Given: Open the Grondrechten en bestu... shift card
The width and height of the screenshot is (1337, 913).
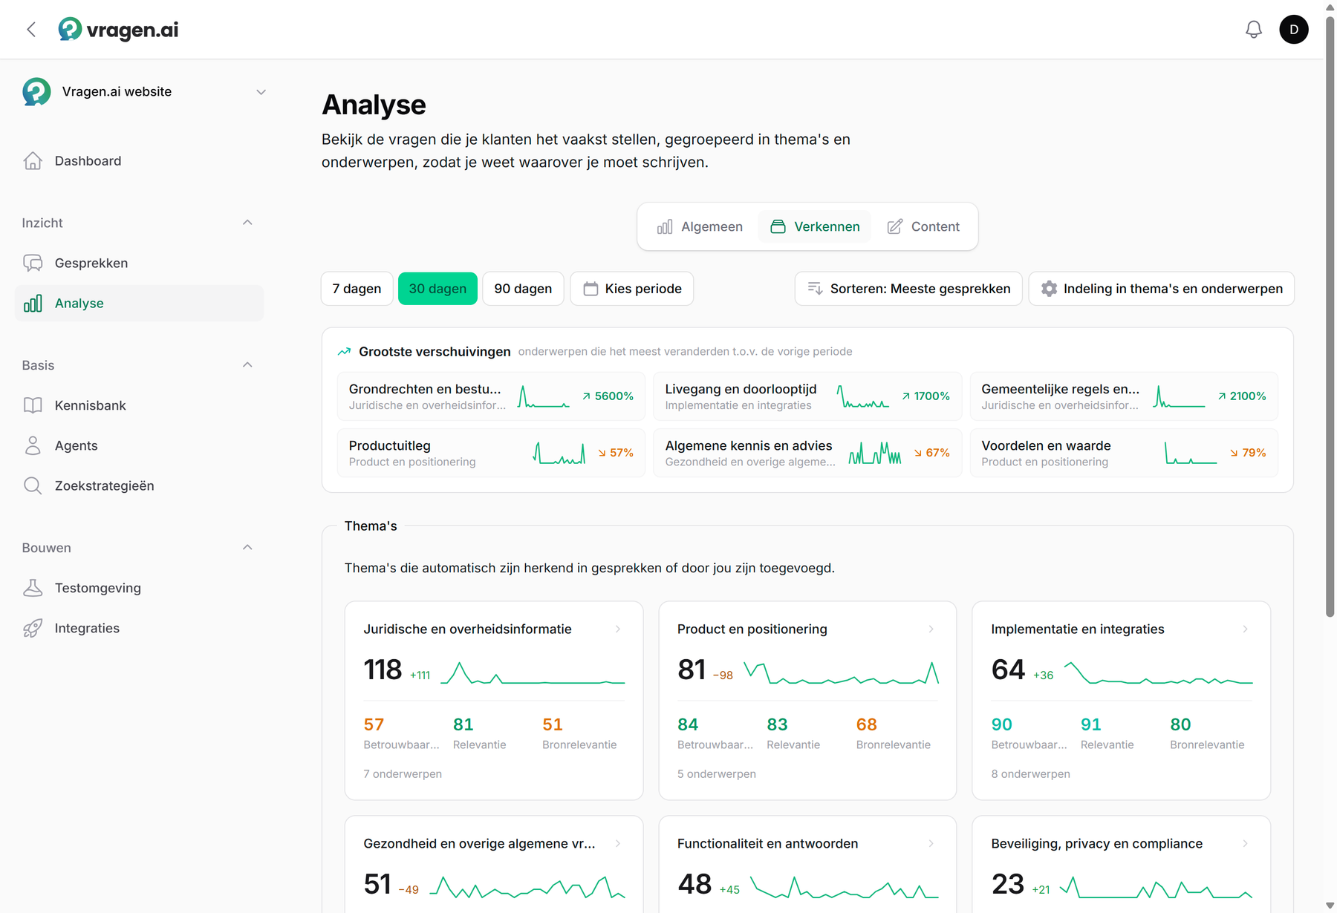Looking at the screenshot, I should click(491, 397).
